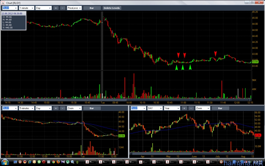Viewport: 265px width, 166px height.
Task: Open RLGY symbol dropdown in 5-minute chart
Action: coord(16,108)
